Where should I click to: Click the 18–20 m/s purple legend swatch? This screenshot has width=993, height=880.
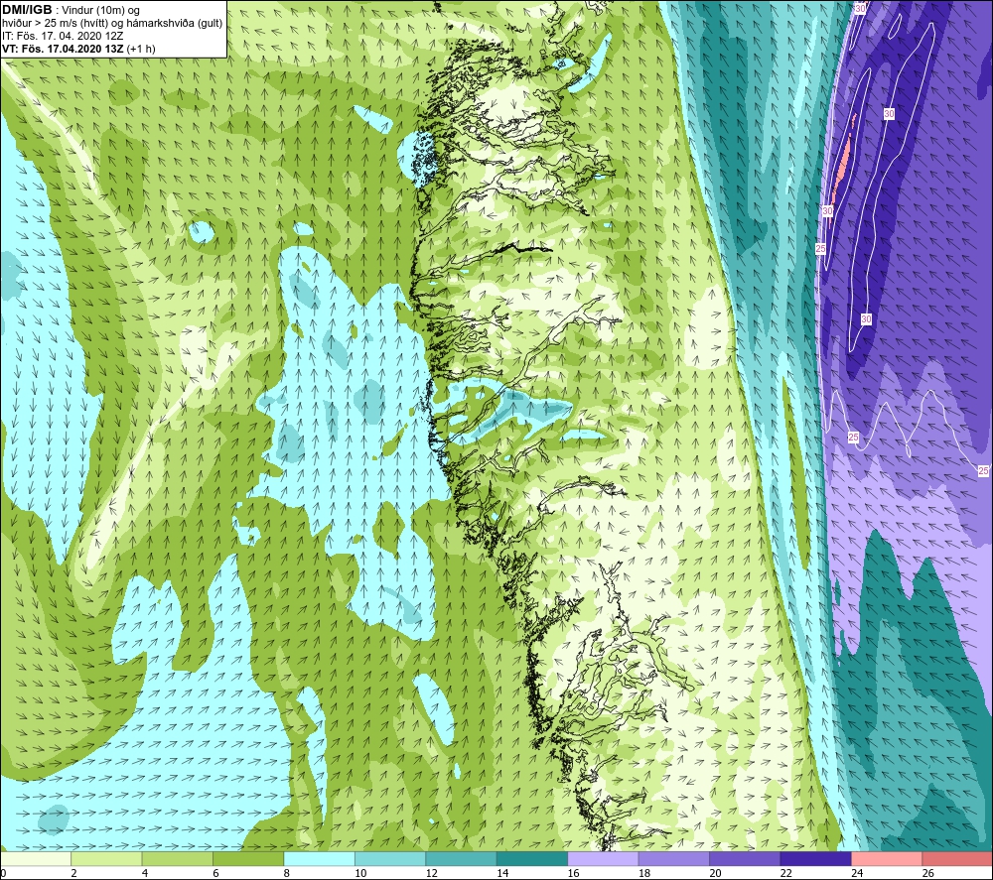674,858
